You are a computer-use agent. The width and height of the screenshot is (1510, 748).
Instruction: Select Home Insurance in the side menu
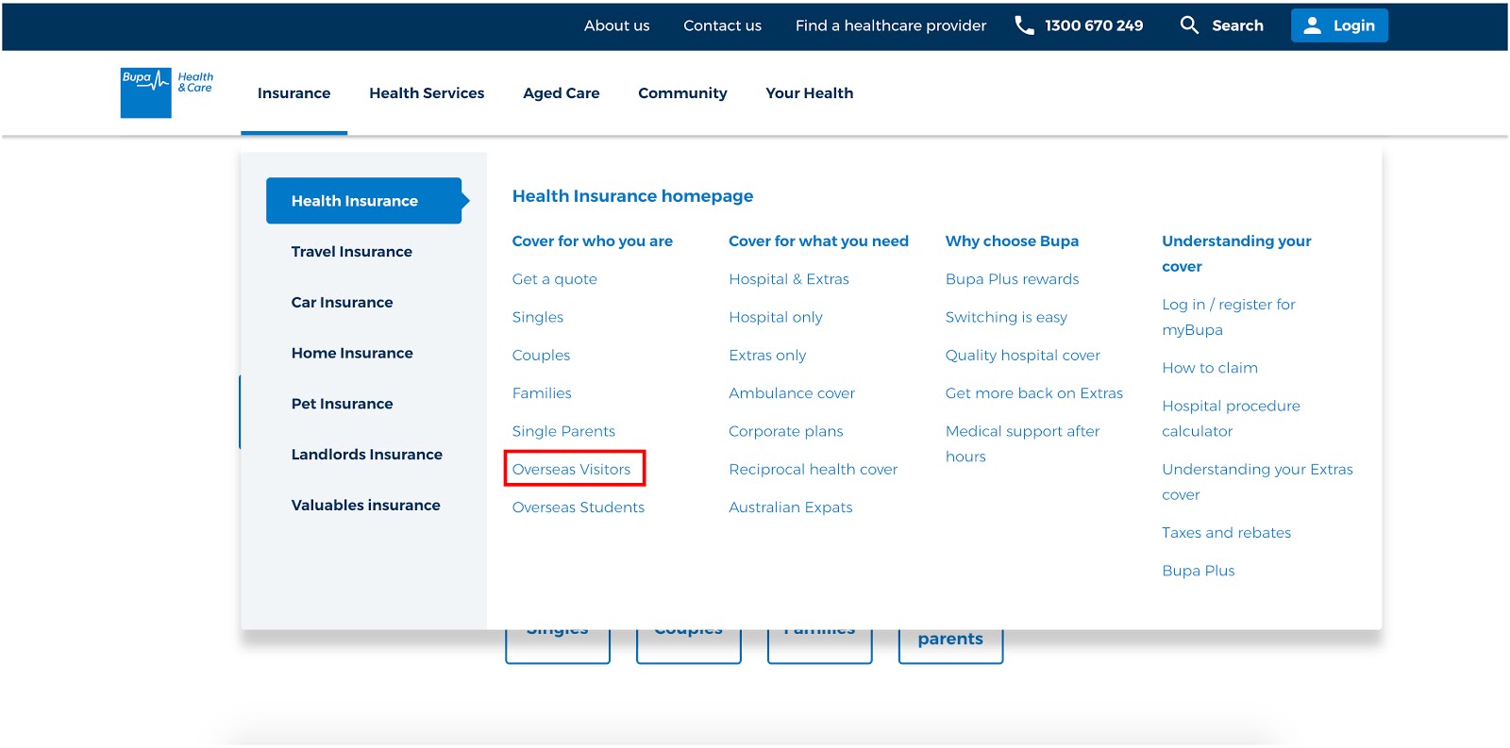click(x=352, y=354)
